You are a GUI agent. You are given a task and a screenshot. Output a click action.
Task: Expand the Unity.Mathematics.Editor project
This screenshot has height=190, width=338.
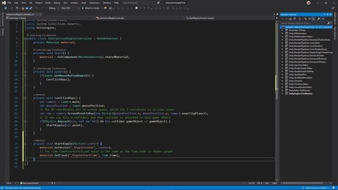[x=282, y=36]
